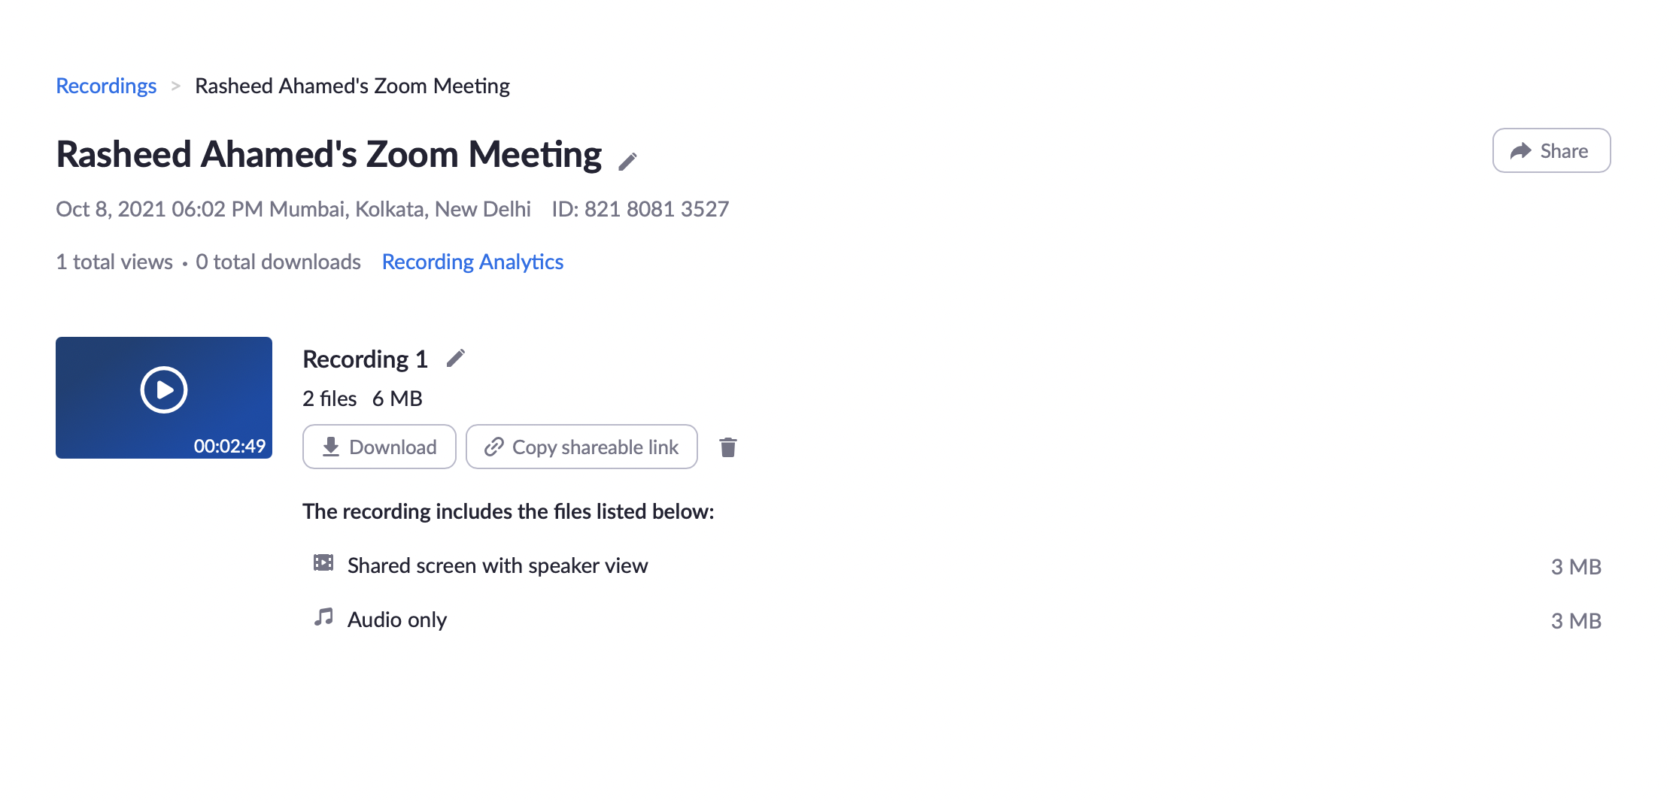Select the video file icon beside Shared screen
Image resolution: width=1679 pixels, height=803 pixels.
click(323, 564)
